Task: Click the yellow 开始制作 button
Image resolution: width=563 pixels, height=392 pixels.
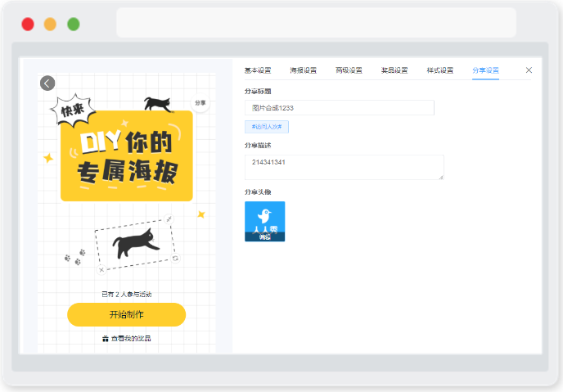Action: tap(126, 315)
